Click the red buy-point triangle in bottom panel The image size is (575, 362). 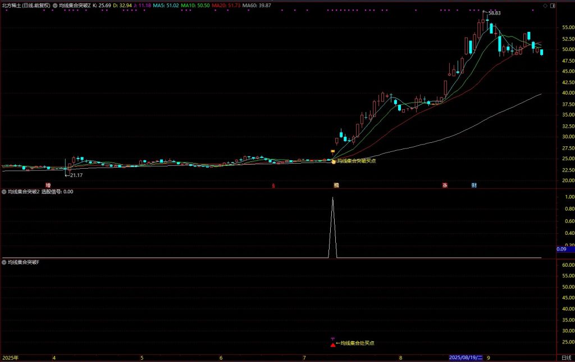coord(333,344)
